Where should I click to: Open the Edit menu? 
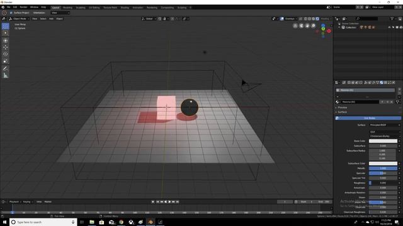[x=15, y=7]
